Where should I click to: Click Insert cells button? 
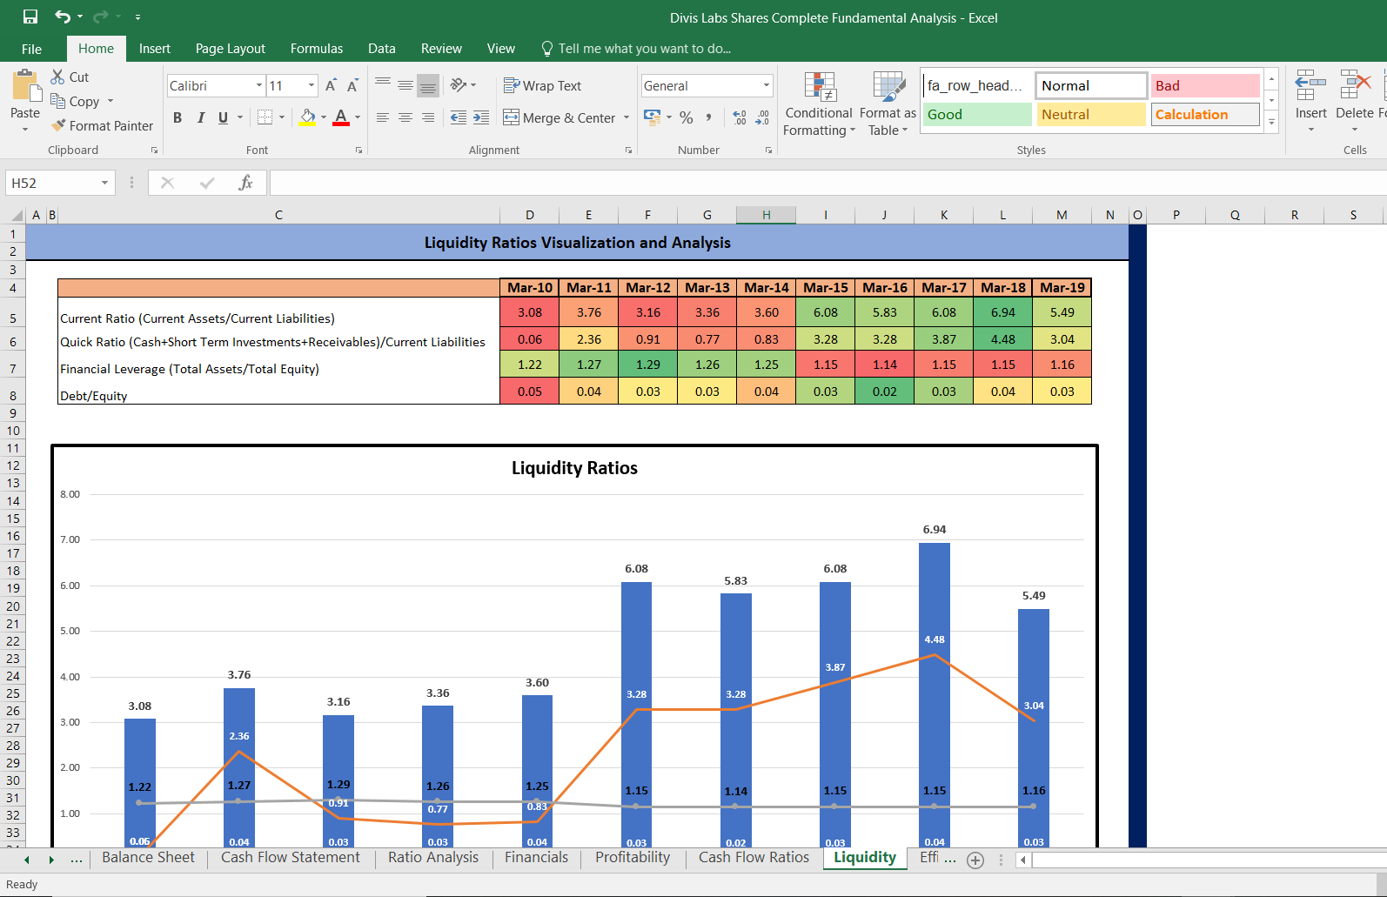1310,102
